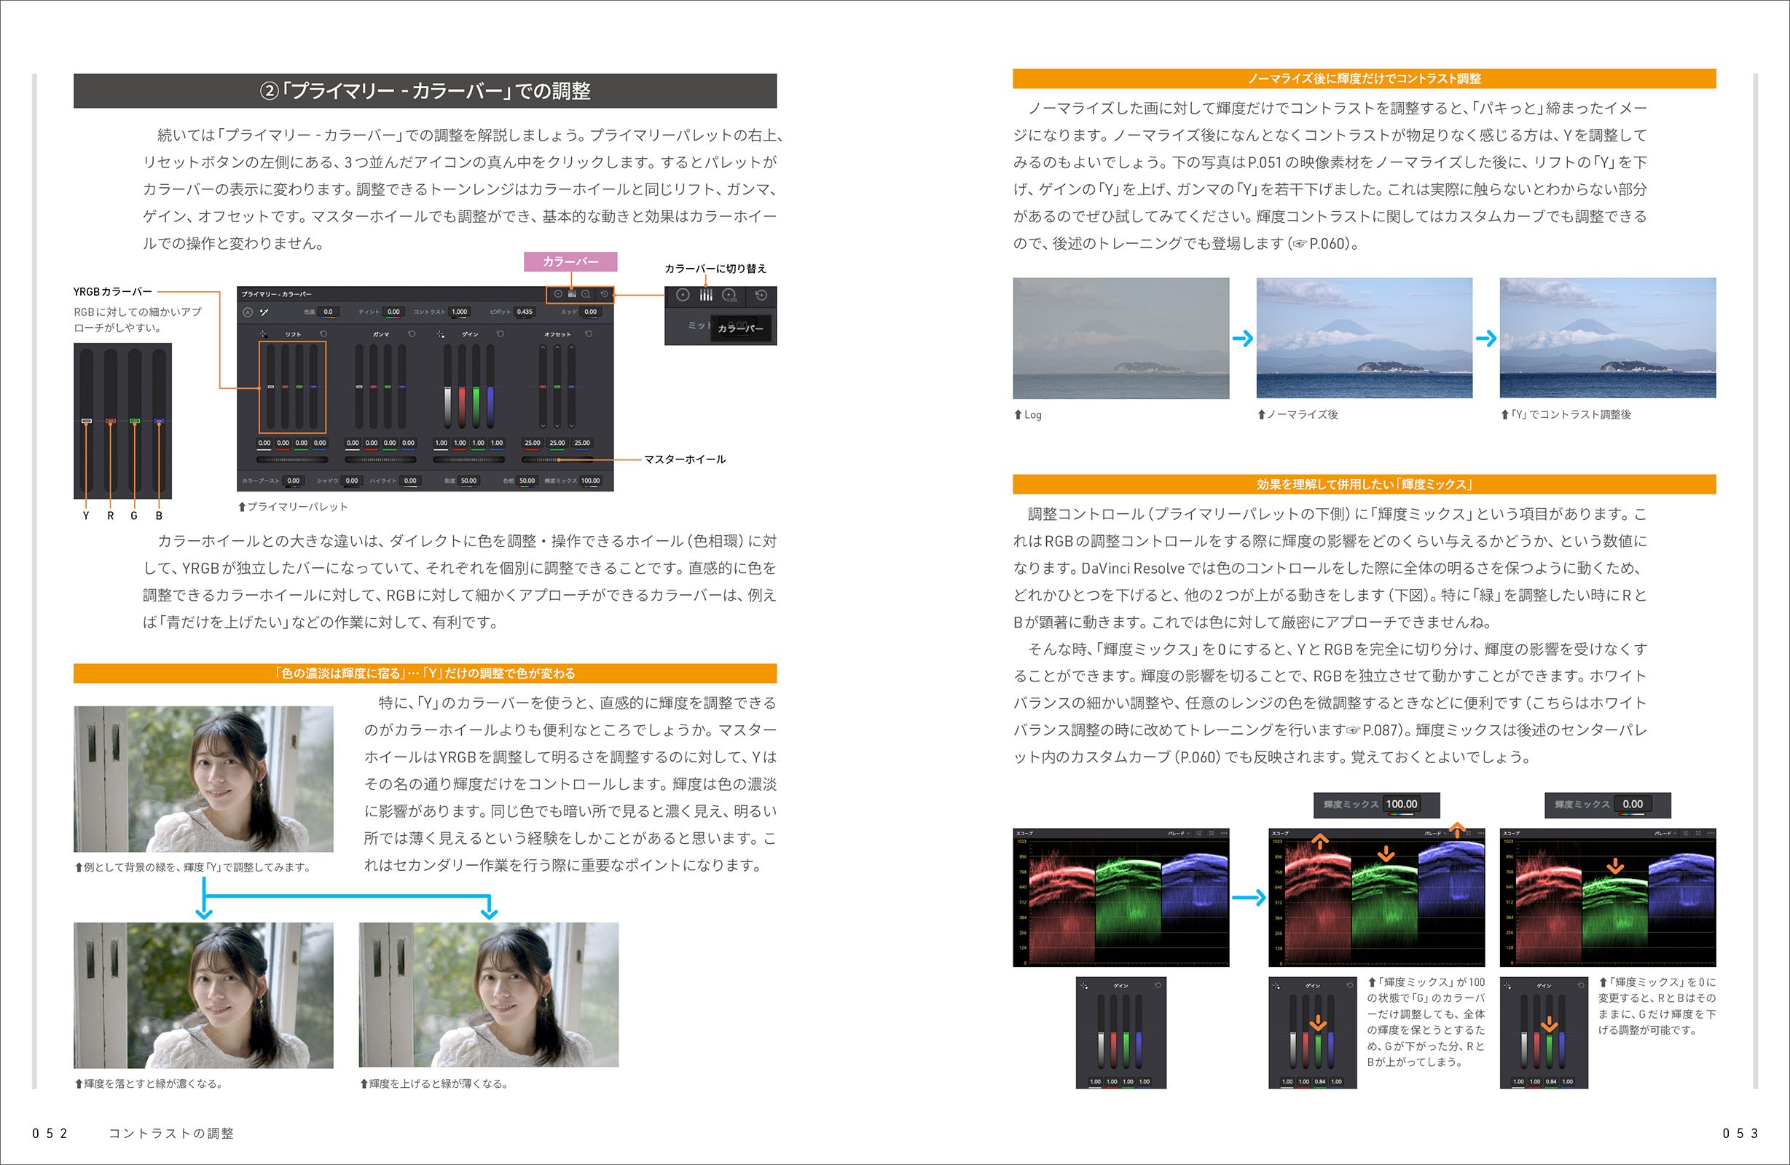Click the ハイライト value field

[x=410, y=481]
